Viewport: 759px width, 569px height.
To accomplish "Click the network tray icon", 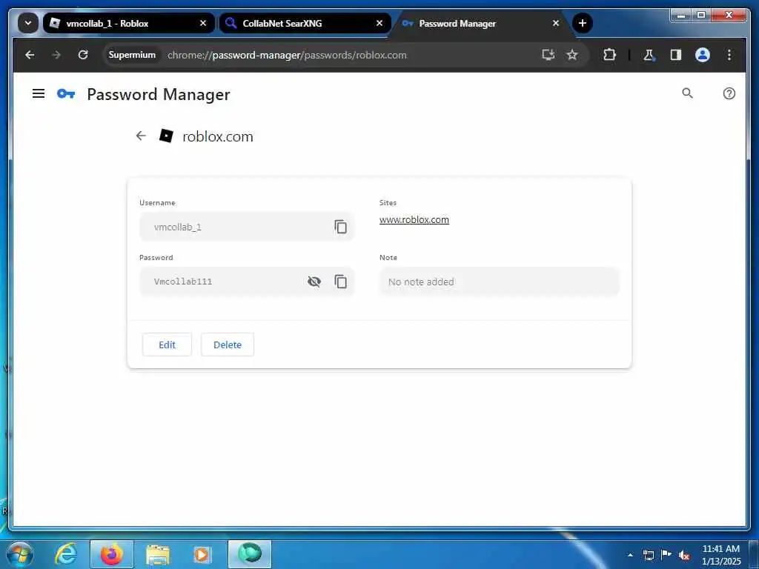I will point(648,554).
